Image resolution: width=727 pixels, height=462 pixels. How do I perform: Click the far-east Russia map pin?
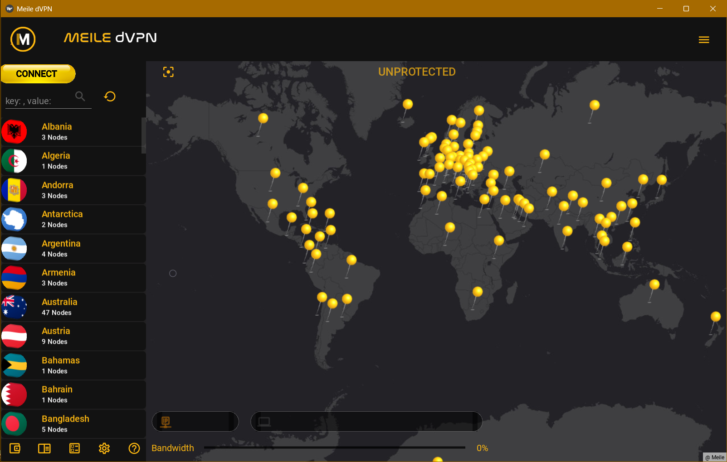coord(595,105)
